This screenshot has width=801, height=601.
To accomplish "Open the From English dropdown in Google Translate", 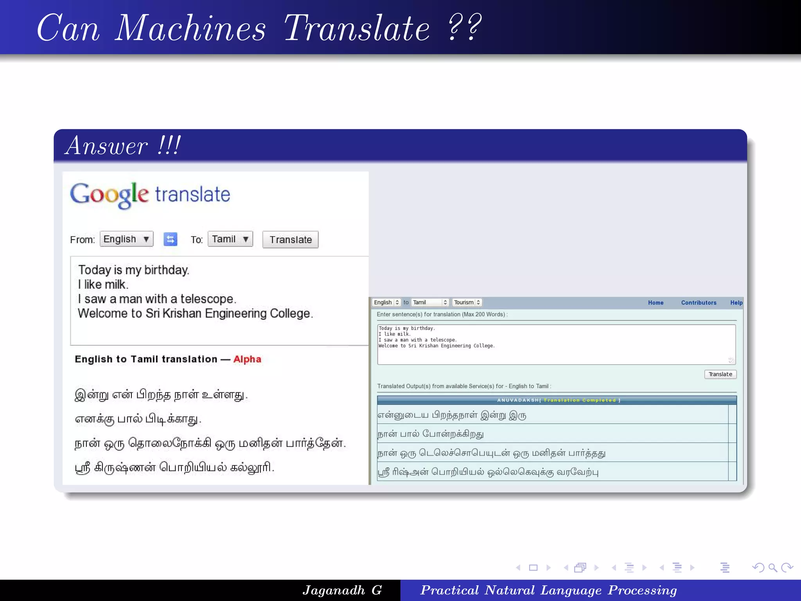I will point(126,239).
